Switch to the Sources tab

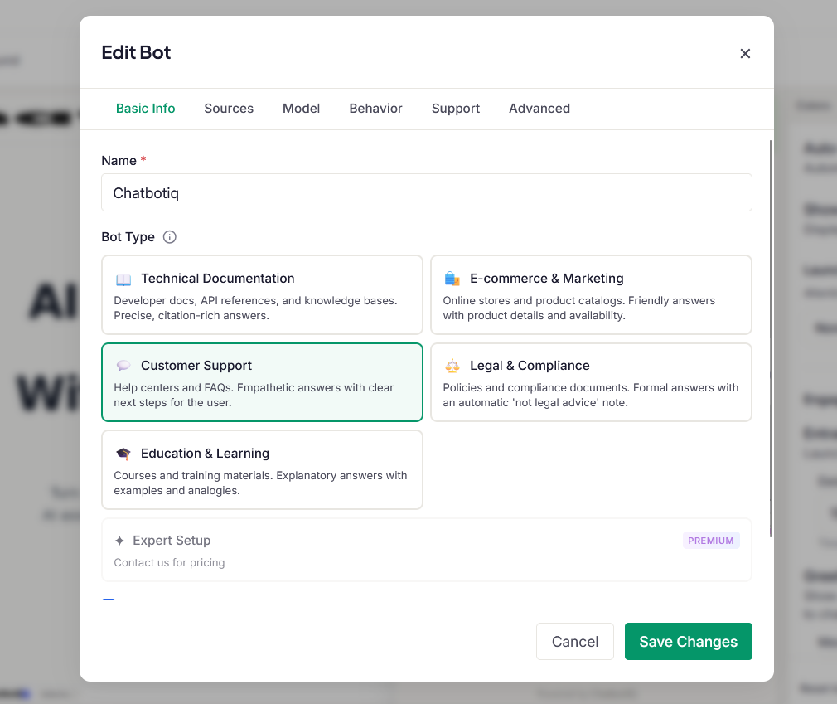(x=229, y=109)
